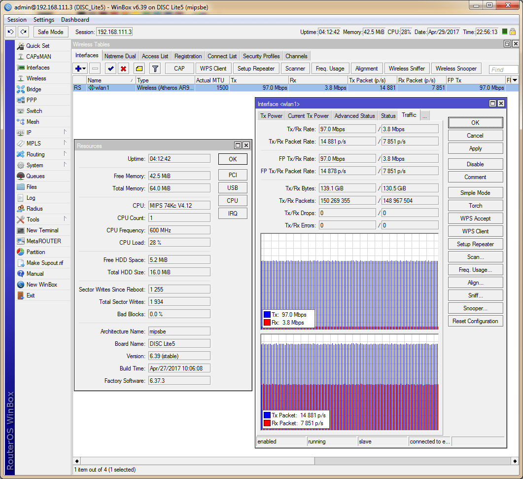Click the filter funnel icon
523x479 pixels.
[x=155, y=69]
